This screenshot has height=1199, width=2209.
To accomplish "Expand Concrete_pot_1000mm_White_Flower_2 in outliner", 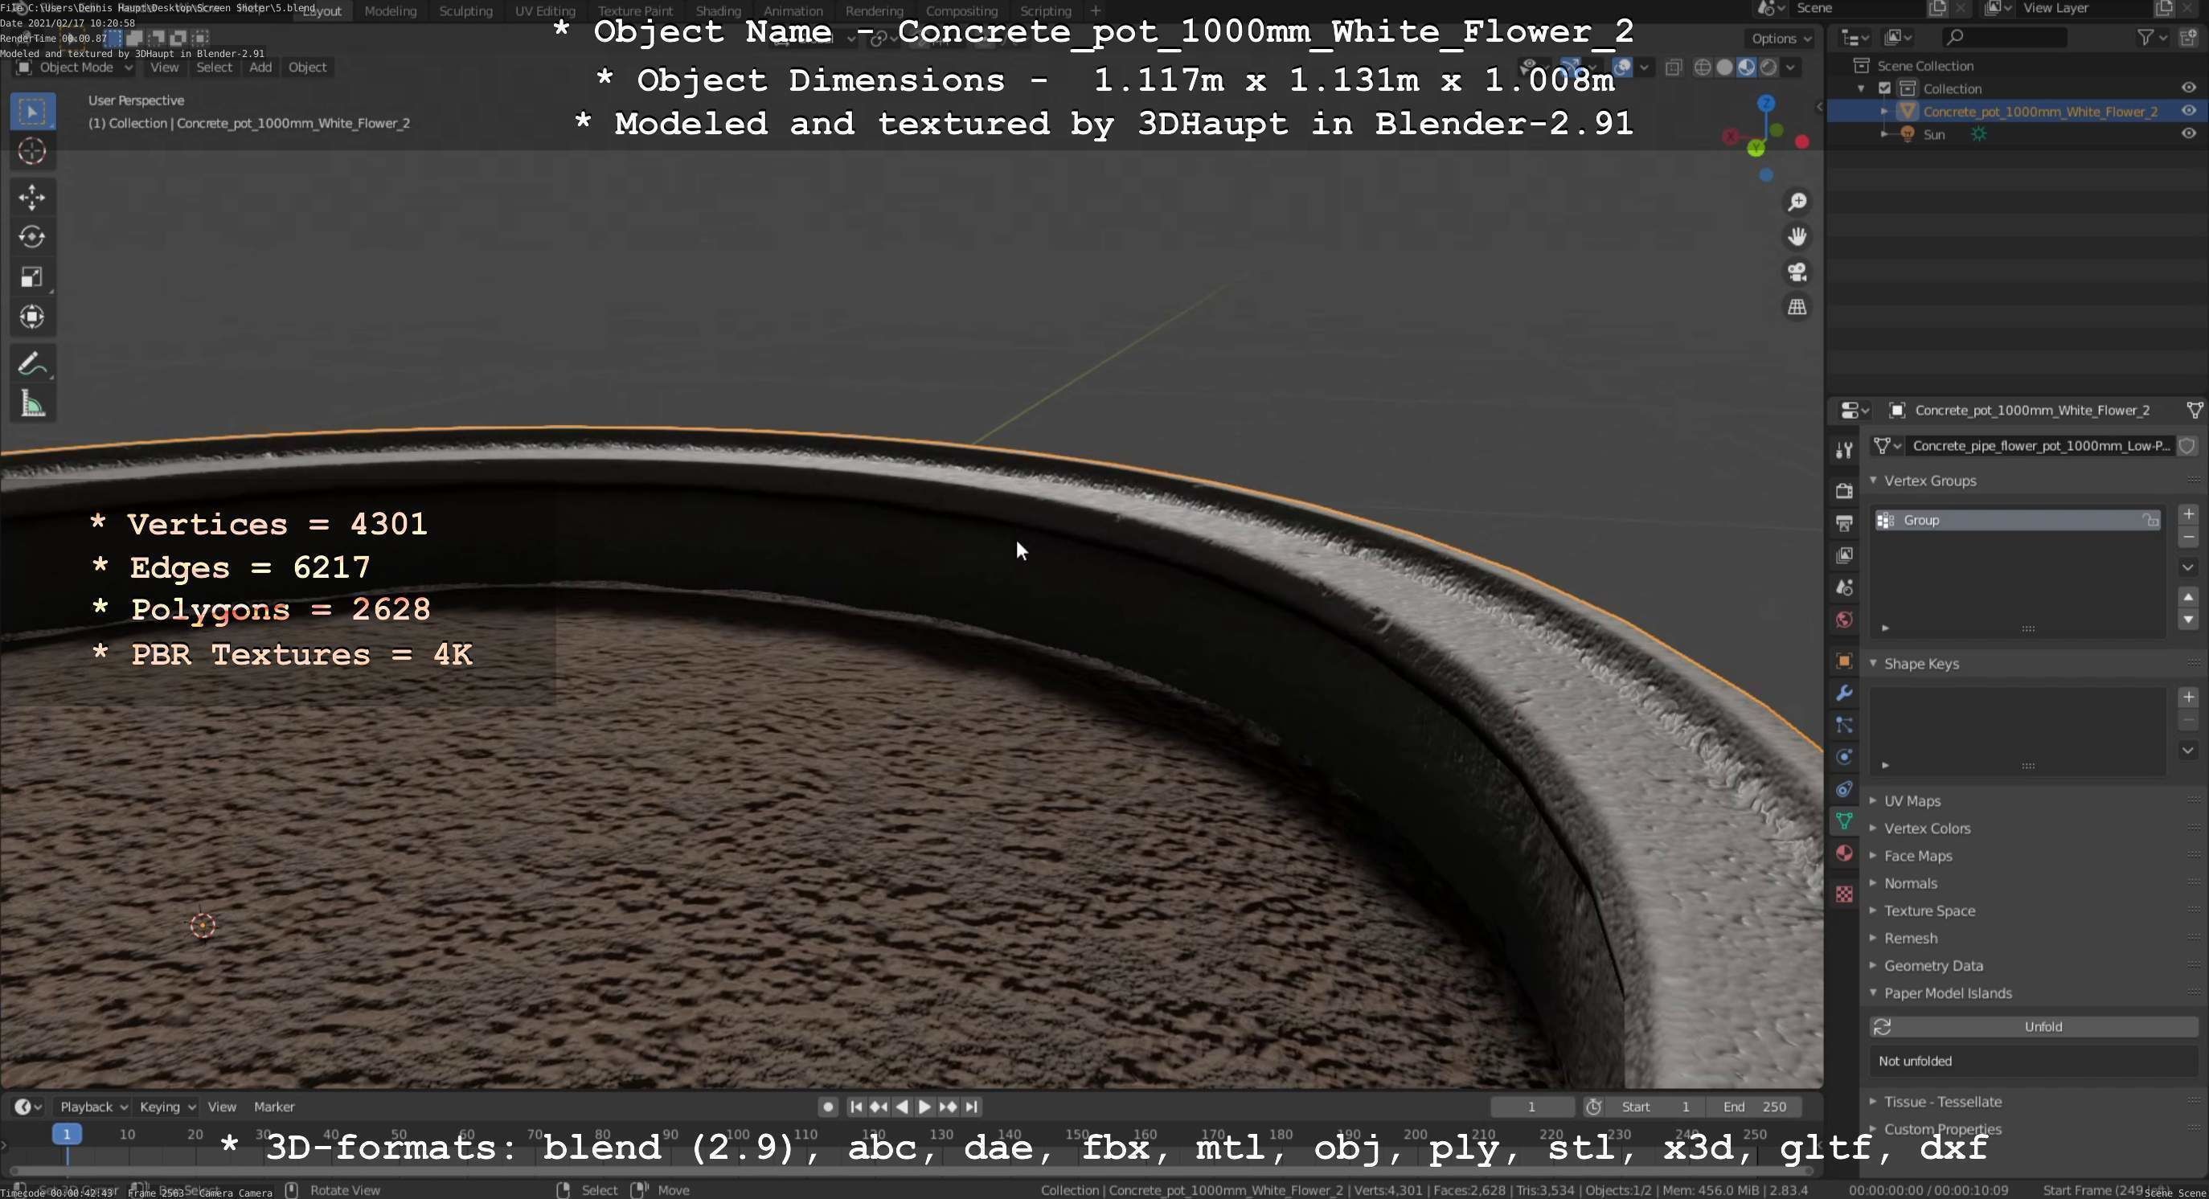I will pos(1884,112).
